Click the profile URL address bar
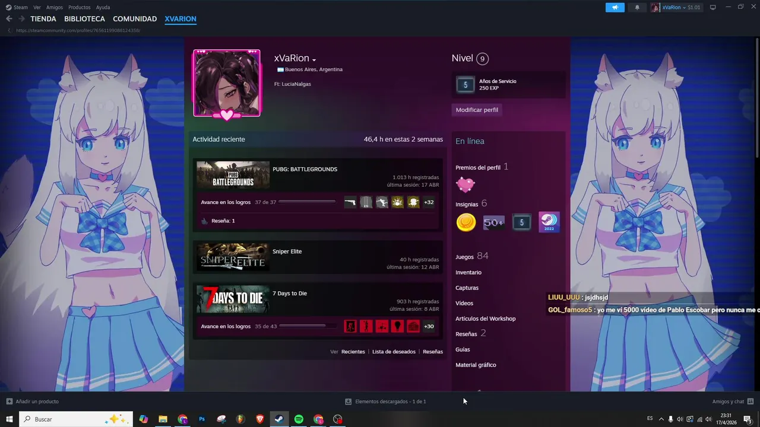 (x=78, y=30)
